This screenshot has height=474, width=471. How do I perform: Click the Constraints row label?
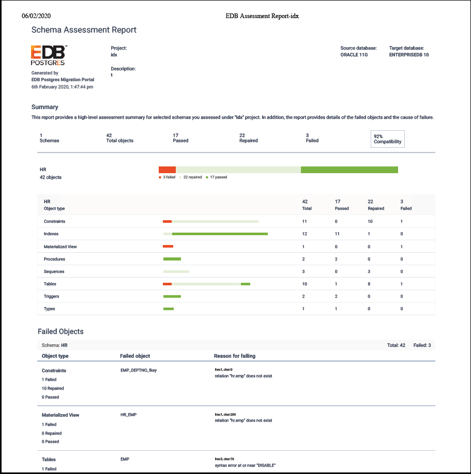54,221
